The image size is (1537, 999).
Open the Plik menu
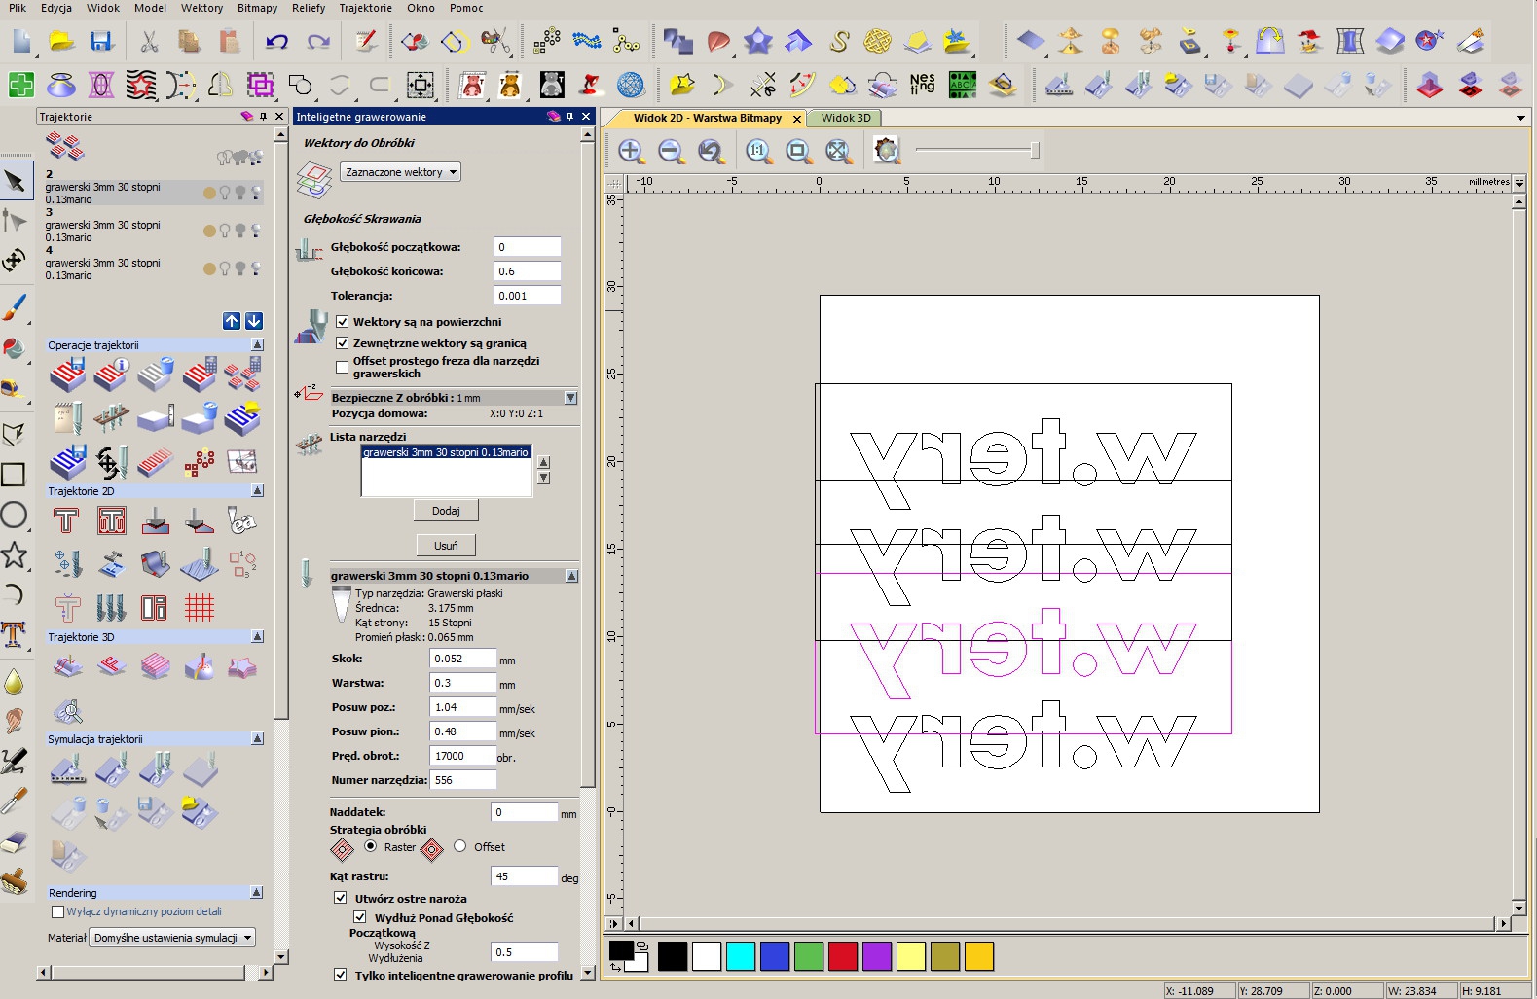coord(18,8)
